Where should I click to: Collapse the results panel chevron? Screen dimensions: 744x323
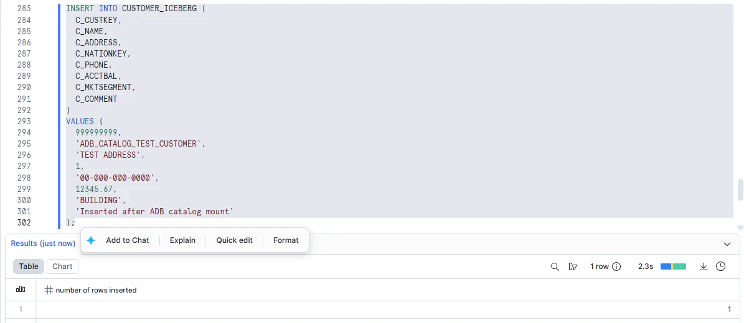tap(727, 244)
